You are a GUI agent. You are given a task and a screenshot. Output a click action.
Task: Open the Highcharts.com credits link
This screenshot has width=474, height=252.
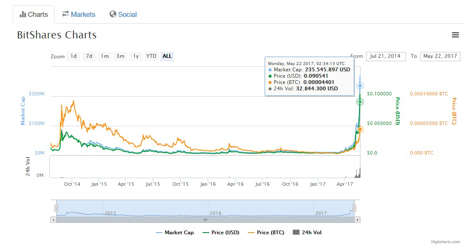(x=445, y=242)
